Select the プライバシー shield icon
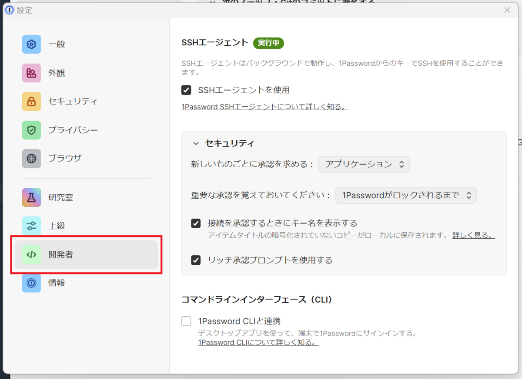Image resolution: width=522 pixels, height=379 pixels. point(31,130)
